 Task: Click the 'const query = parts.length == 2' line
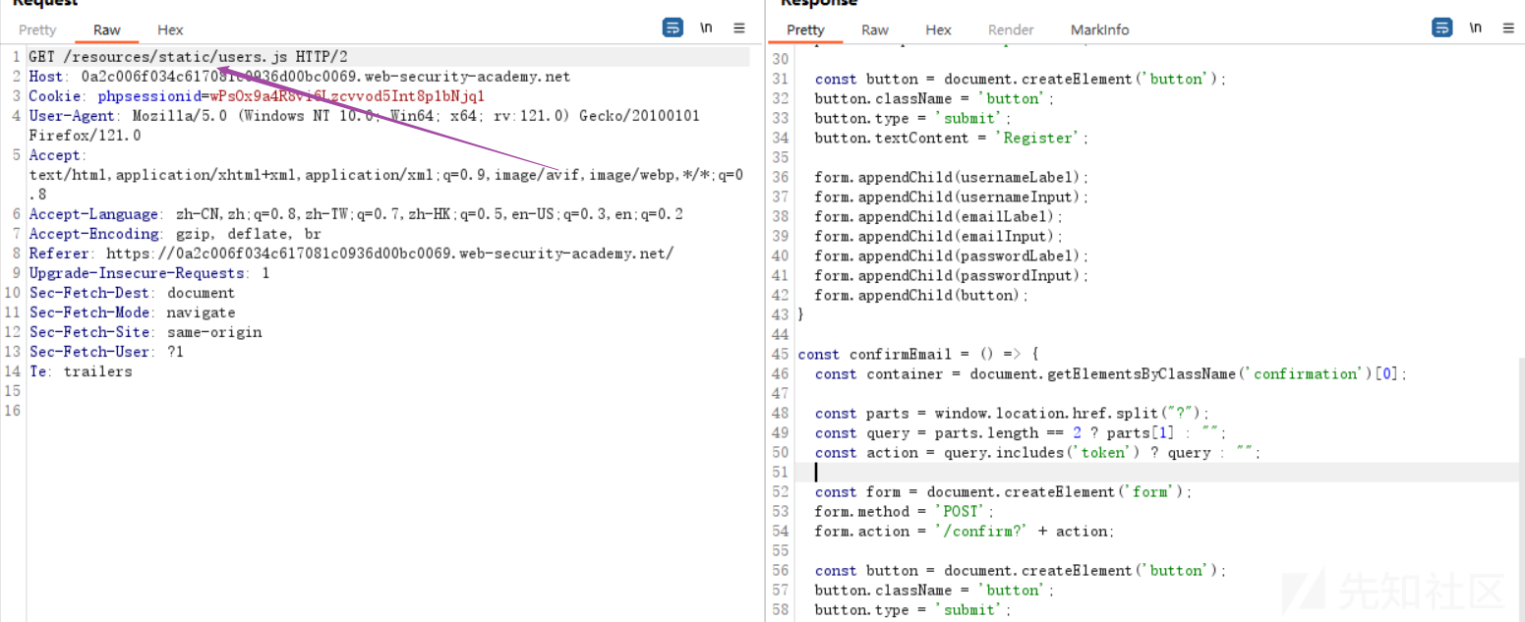[x=1021, y=432]
